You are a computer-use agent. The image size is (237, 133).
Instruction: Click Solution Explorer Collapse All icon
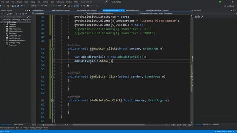click(26, 14)
